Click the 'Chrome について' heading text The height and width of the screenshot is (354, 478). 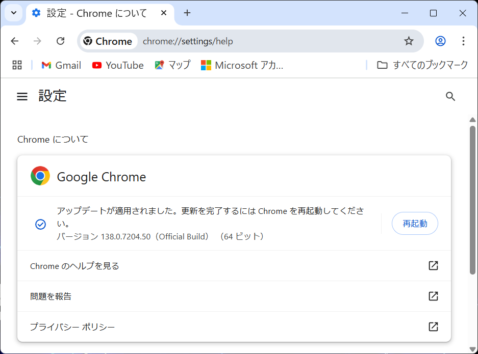coord(53,140)
